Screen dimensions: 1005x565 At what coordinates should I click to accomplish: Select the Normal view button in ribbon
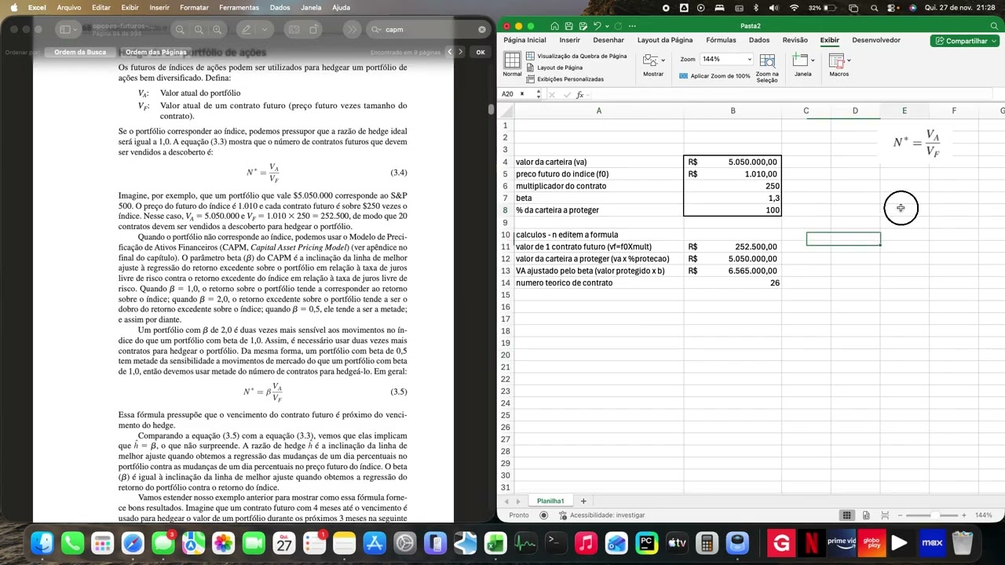[512, 64]
